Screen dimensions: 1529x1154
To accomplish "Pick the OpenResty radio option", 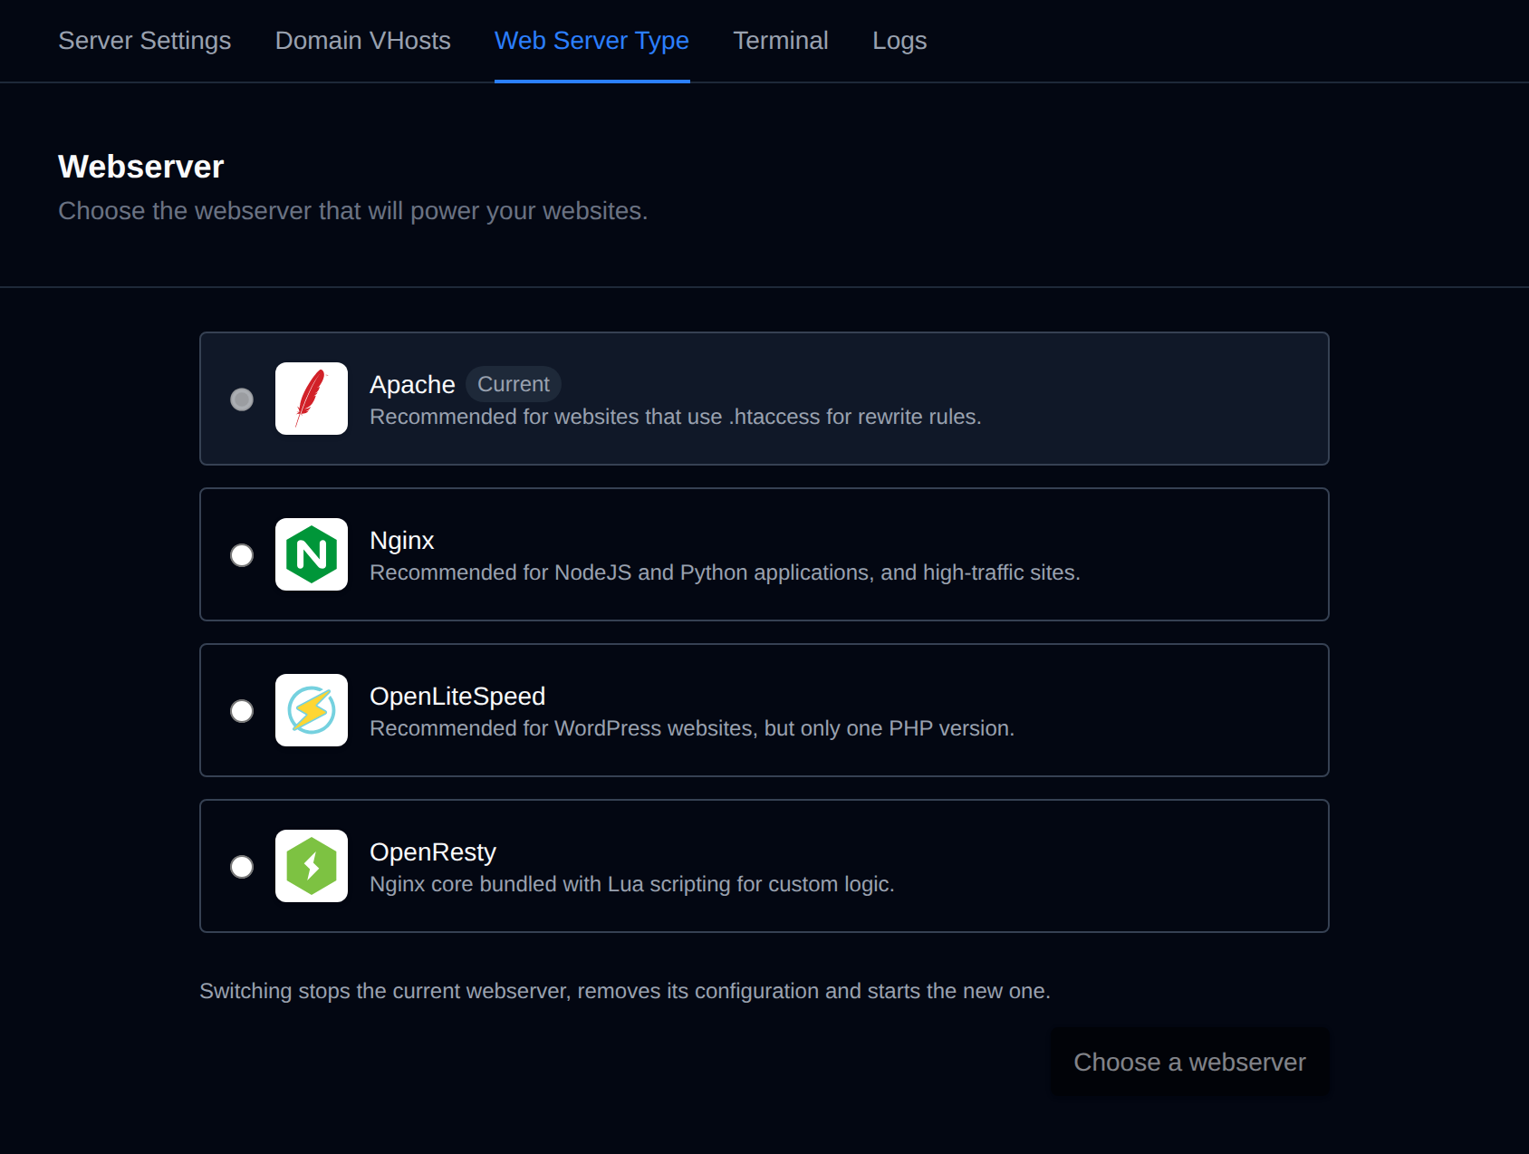I will pos(242,867).
